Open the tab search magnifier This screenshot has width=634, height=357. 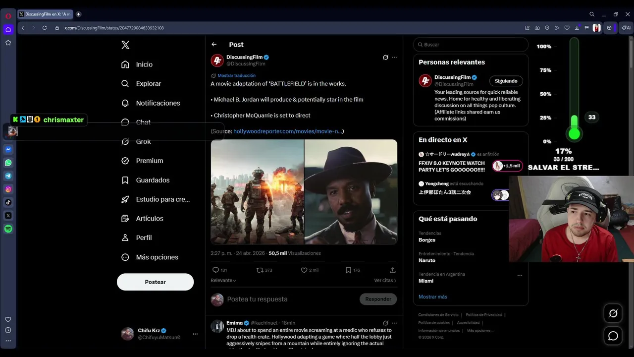click(x=592, y=14)
